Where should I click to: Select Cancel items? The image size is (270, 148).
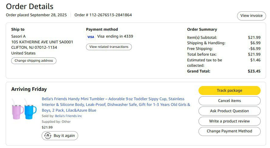coord(229,100)
